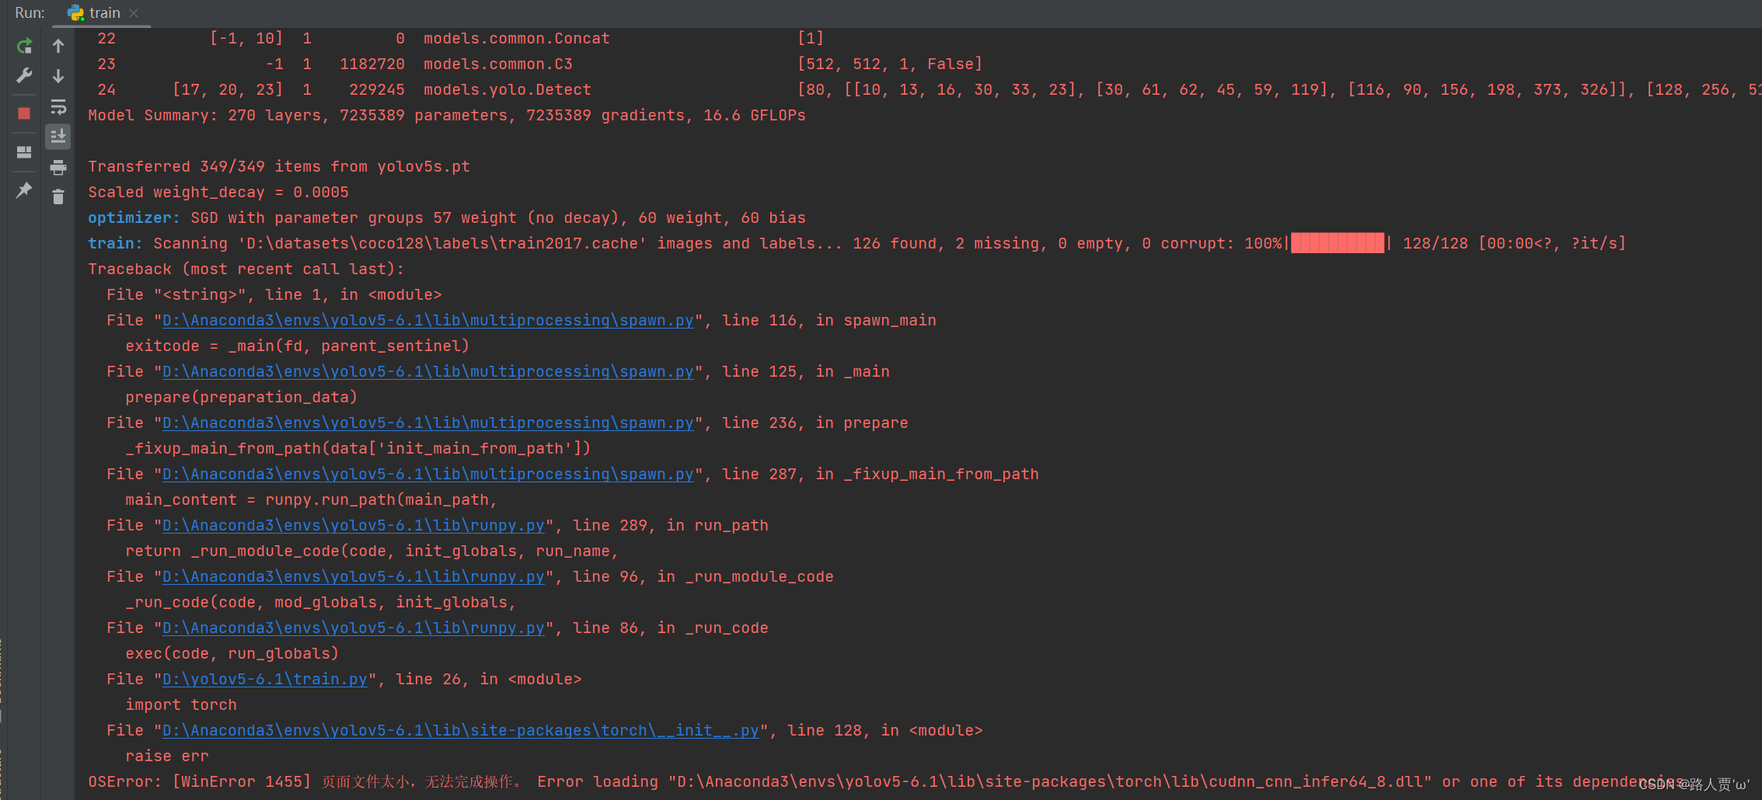The image size is (1762, 800).
Task: Open spawn.py at line 236 in prepare
Action: coord(426,423)
